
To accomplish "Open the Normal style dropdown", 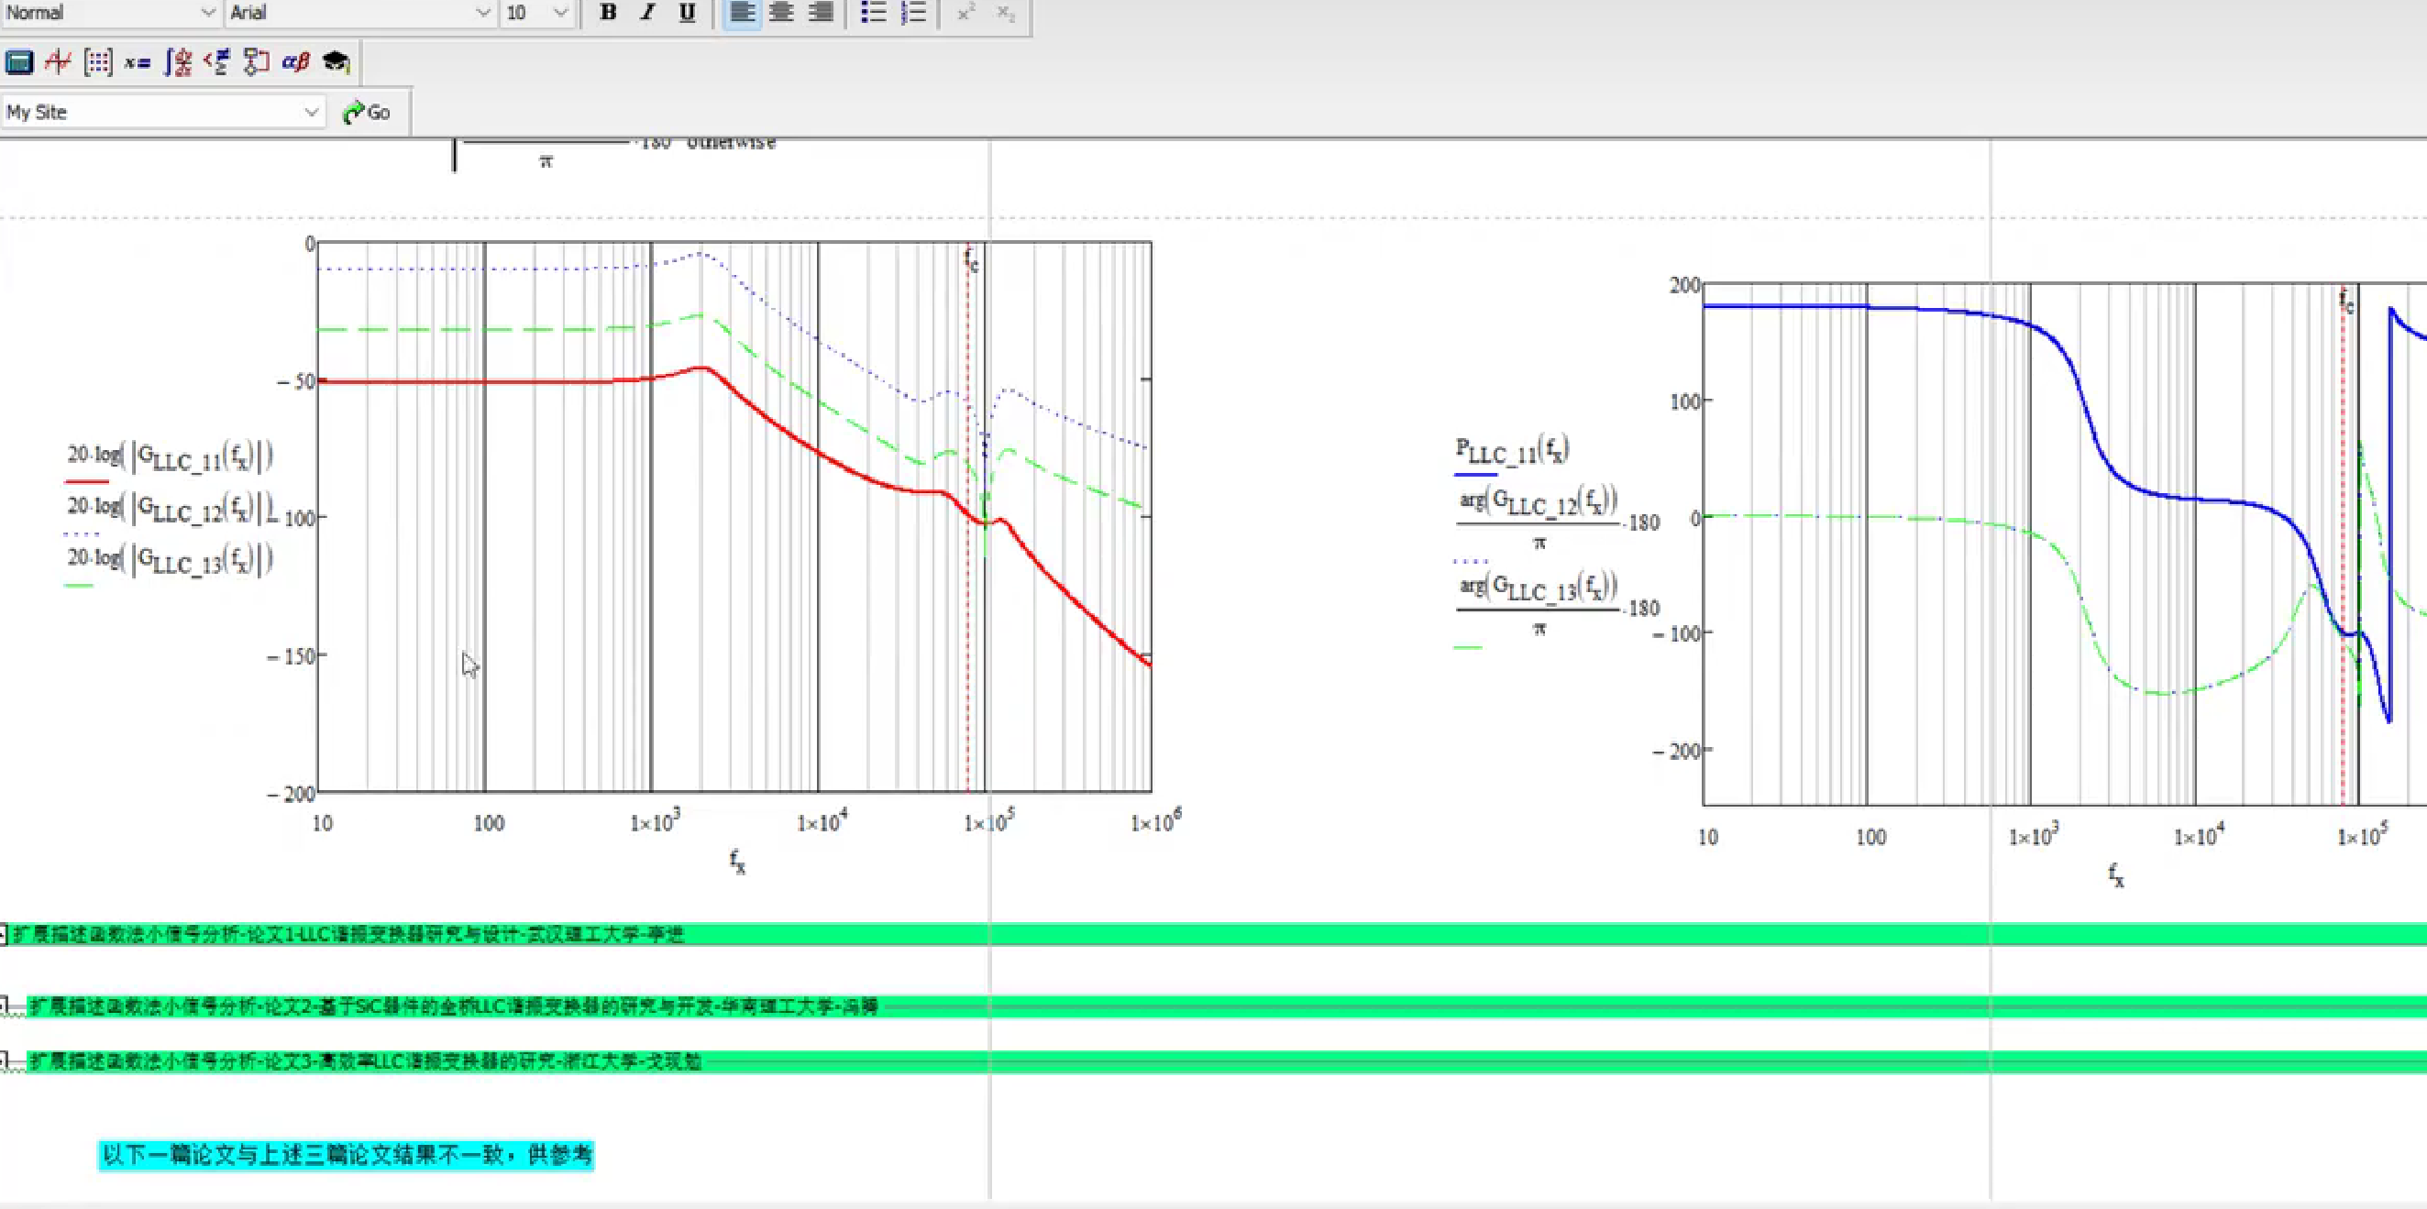I will click(208, 12).
